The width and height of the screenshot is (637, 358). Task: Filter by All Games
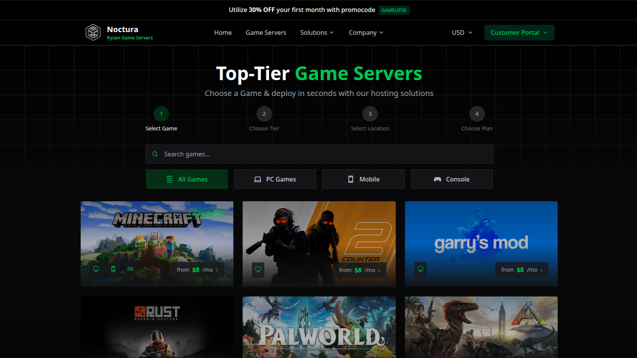point(187,179)
